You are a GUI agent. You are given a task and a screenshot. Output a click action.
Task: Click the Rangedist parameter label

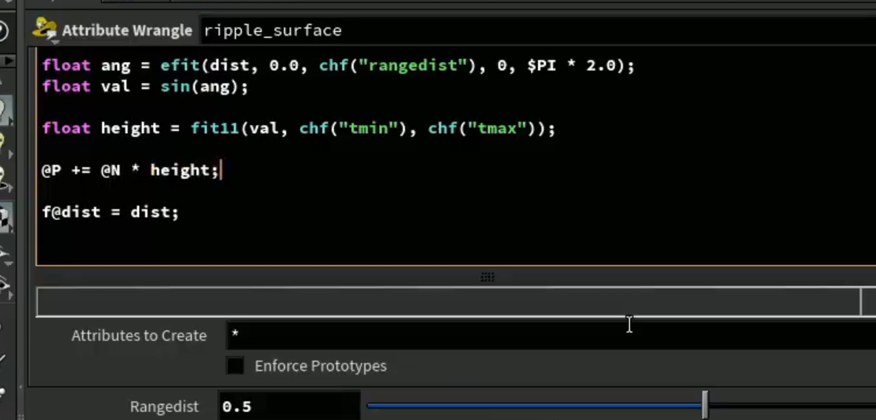(x=164, y=406)
